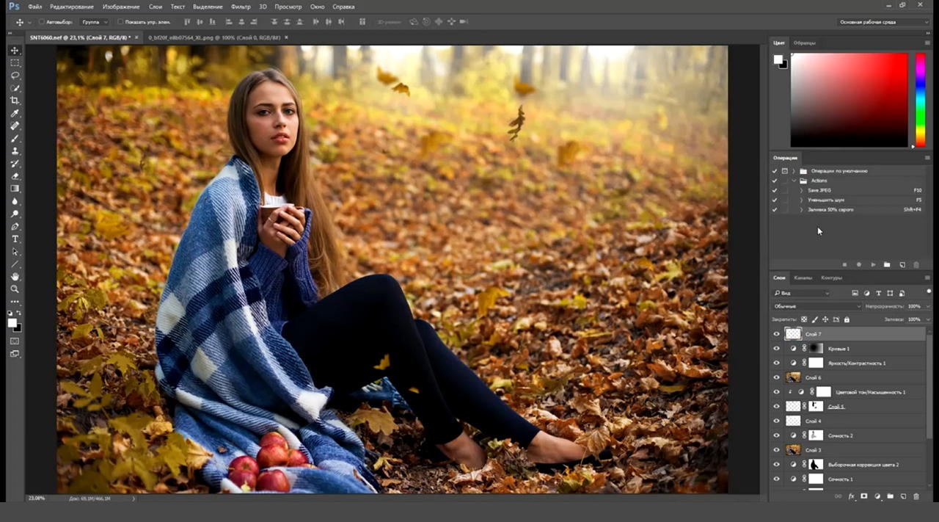Lock transparent pixels in the Layers panel
939x522 pixels.
tap(804, 319)
